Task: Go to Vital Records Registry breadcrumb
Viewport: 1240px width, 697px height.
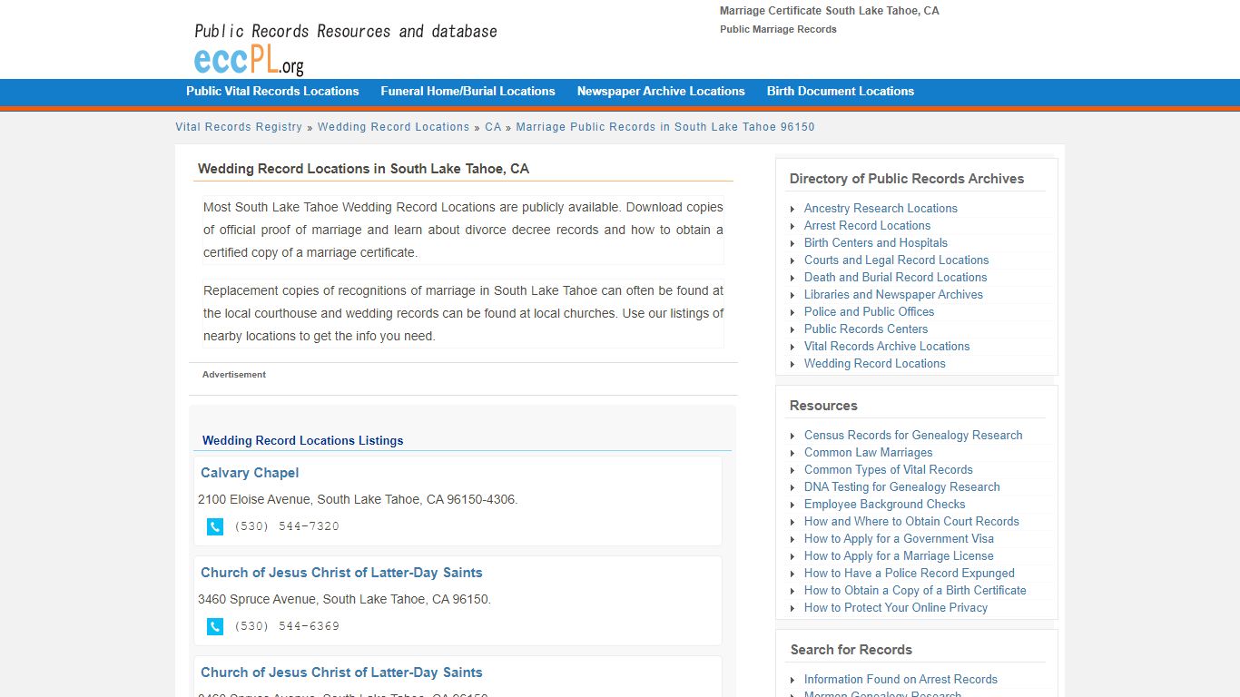Action: pos(239,127)
